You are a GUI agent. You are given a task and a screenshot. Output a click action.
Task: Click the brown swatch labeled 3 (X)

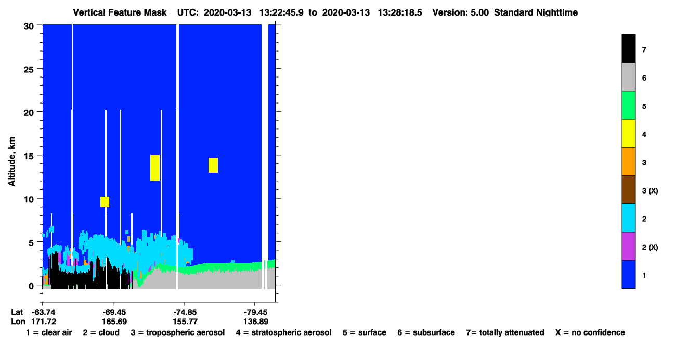628,189
